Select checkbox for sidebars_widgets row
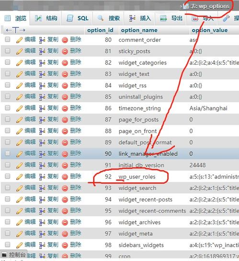 [x=8, y=245]
